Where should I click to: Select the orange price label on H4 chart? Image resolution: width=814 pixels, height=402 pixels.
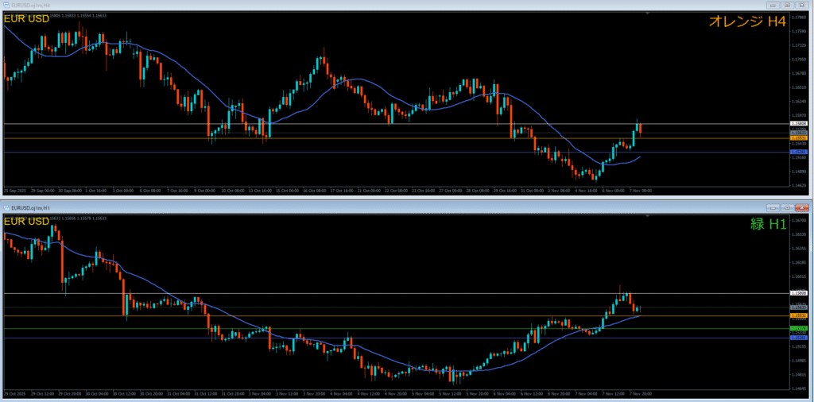point(799,137)
